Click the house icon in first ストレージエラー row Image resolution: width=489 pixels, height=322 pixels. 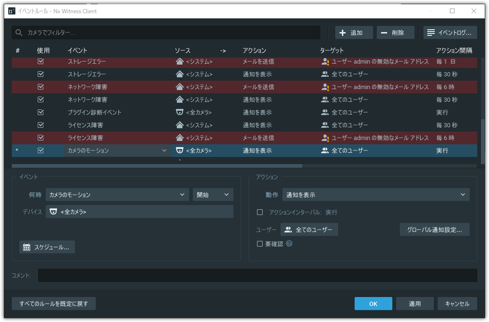click(x=179, y=61)
